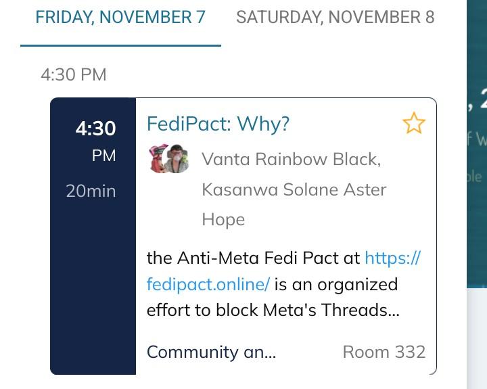This screenshot has height=389, width=487.
Task: Click the dark 4:30 time block
Action: pyautogui.click(x=95, y=128)
